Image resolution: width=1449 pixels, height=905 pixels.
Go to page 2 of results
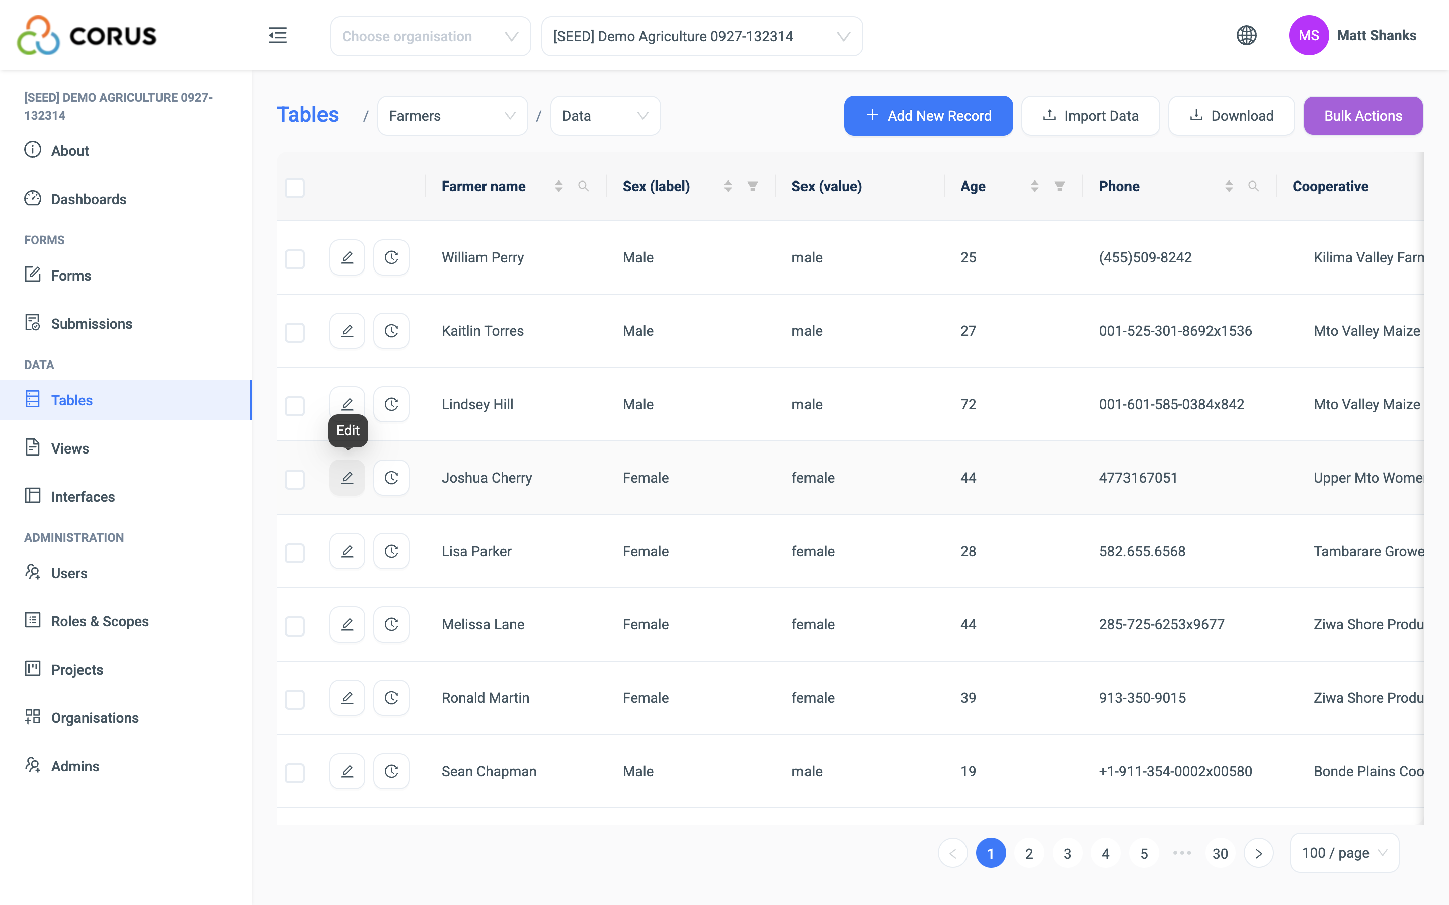[x=1029, y=853]
